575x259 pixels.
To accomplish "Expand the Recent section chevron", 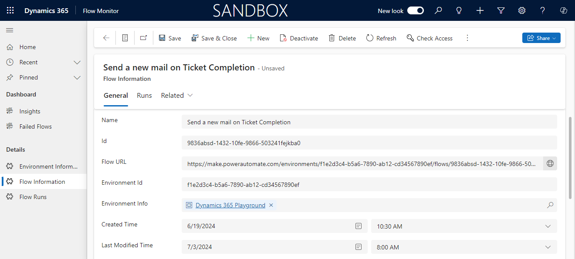I will 77,62.
